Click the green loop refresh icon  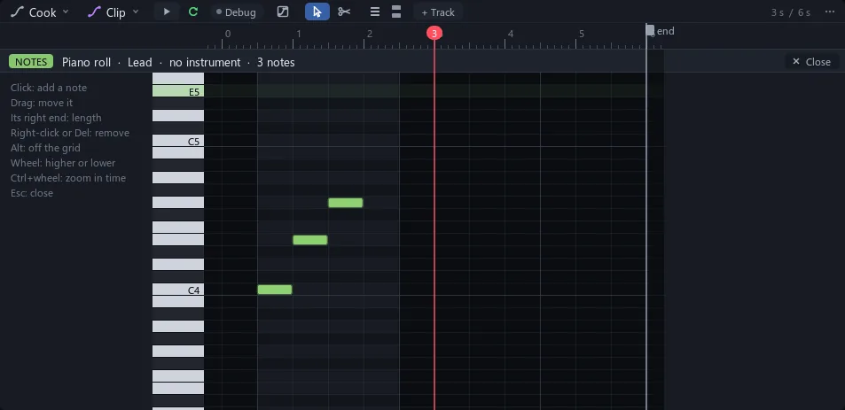click(x=193, y=12)
